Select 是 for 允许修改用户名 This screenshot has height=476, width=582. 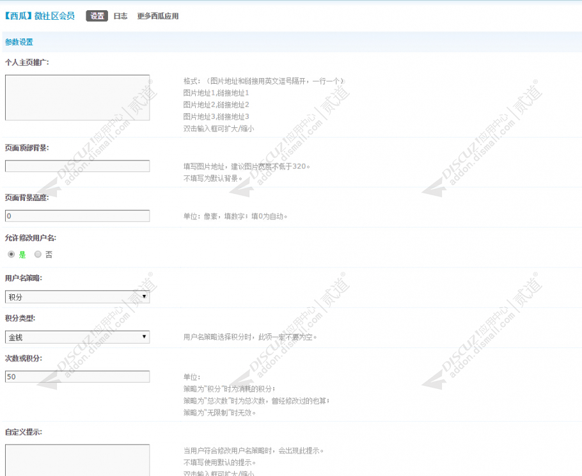point(11,255)
